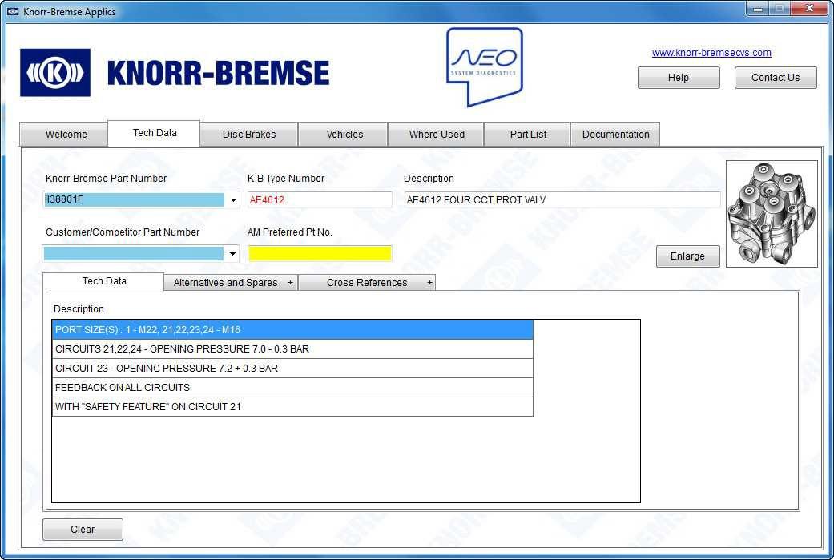The height and width of the screenshot is (560, 834).
Task: Open the Welcome tab
Action: click(x=66, y=134)
